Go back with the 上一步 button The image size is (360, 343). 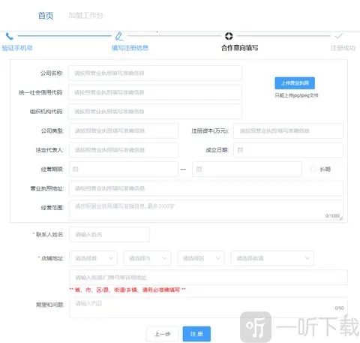tap(163, 334)
